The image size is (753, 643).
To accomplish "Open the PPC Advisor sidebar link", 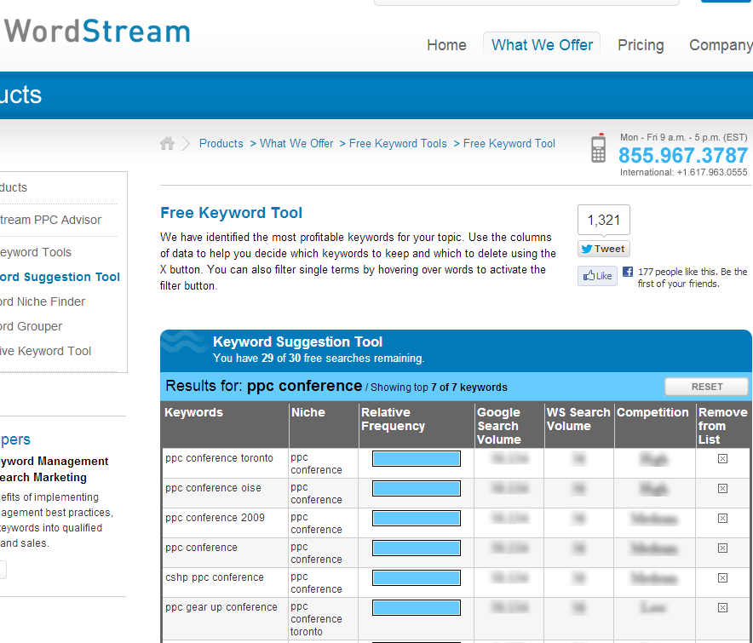I will point(50,220).
